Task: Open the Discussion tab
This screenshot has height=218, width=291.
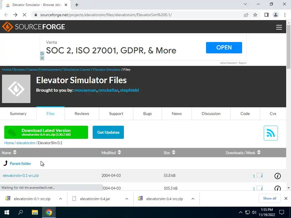Action: pos(211,114)
